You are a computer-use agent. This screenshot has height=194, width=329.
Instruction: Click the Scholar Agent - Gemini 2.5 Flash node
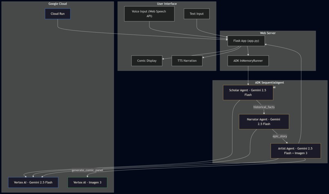pos(248,92)
